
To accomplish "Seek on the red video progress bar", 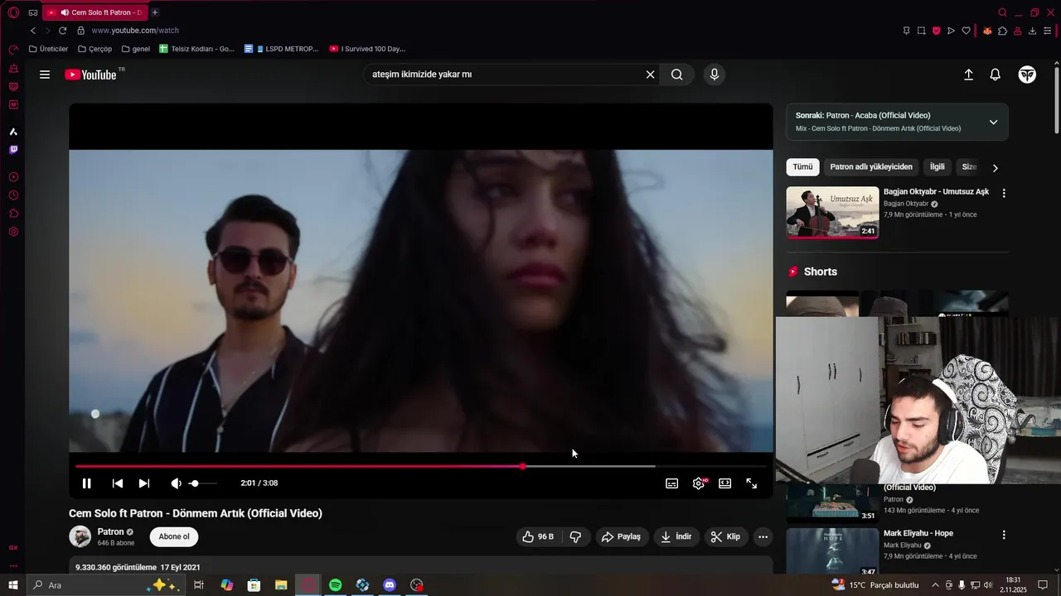I will 421,466.
